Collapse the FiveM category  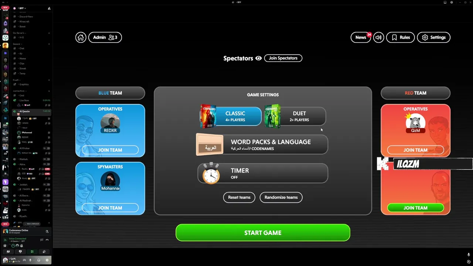[16, 80]
